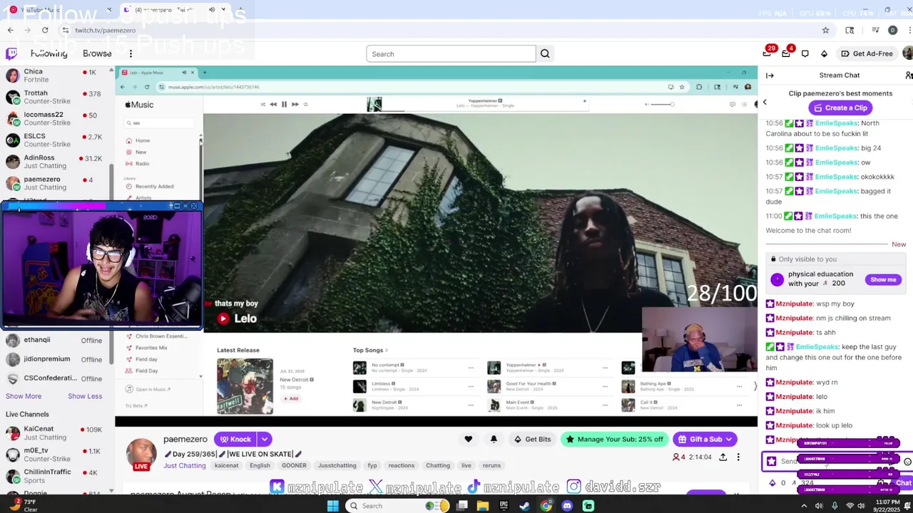Click the Twitch search magnifier button

545,53
